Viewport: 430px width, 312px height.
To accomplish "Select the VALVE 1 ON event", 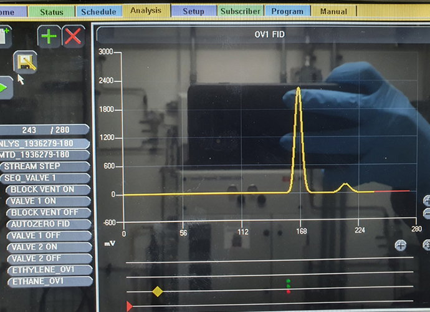I will tap(49, 201).
